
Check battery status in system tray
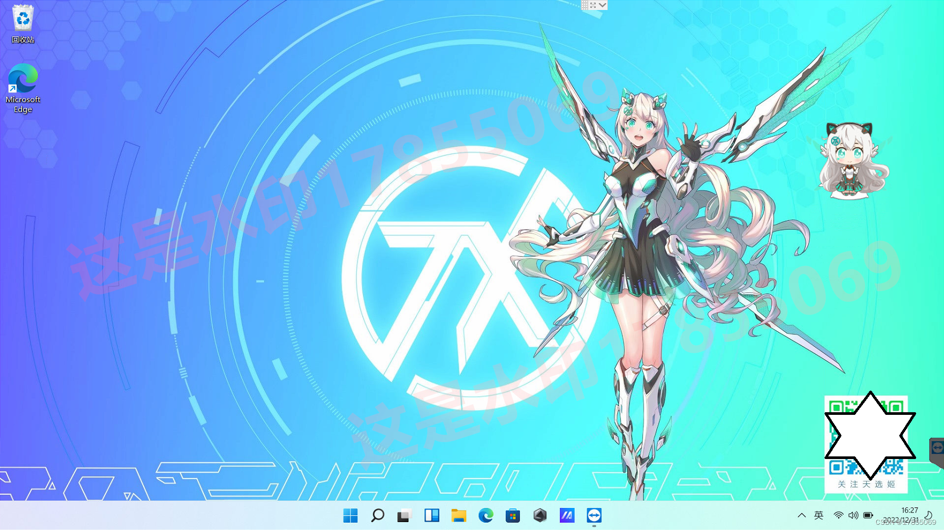point(868,515)
